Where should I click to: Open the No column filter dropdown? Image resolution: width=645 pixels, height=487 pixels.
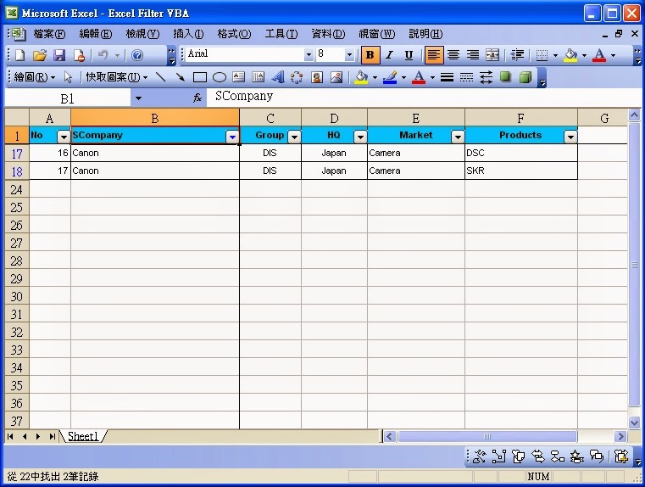(x=64, y=137)
